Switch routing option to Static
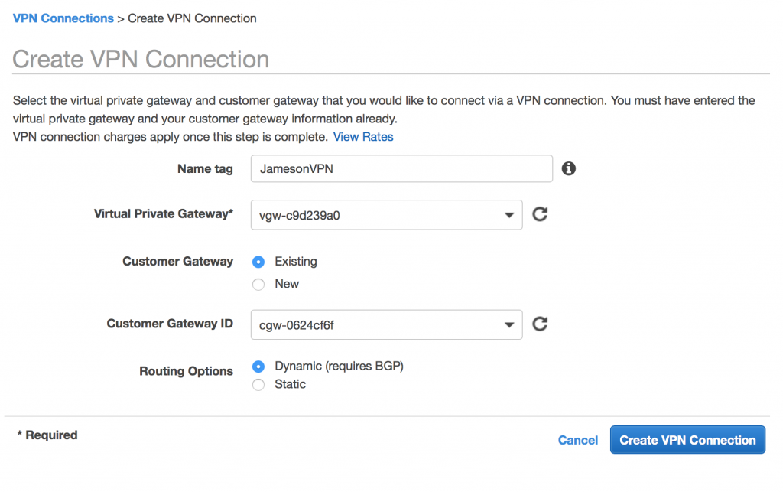Viewport: 783px width, 492px height. 258,385
